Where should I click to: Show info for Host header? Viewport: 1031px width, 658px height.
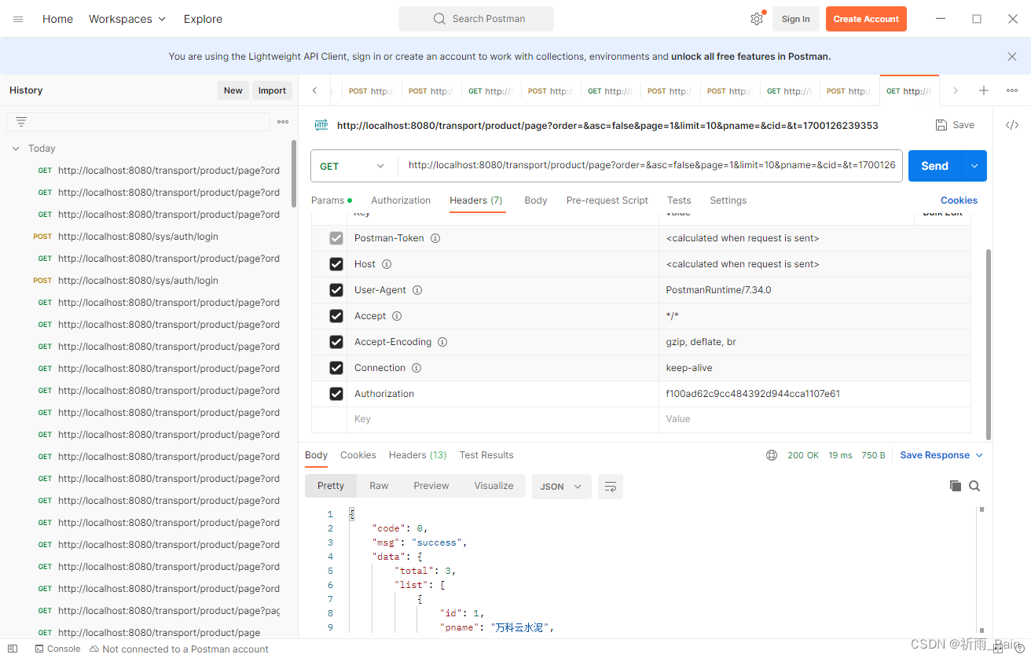point(387,264)
